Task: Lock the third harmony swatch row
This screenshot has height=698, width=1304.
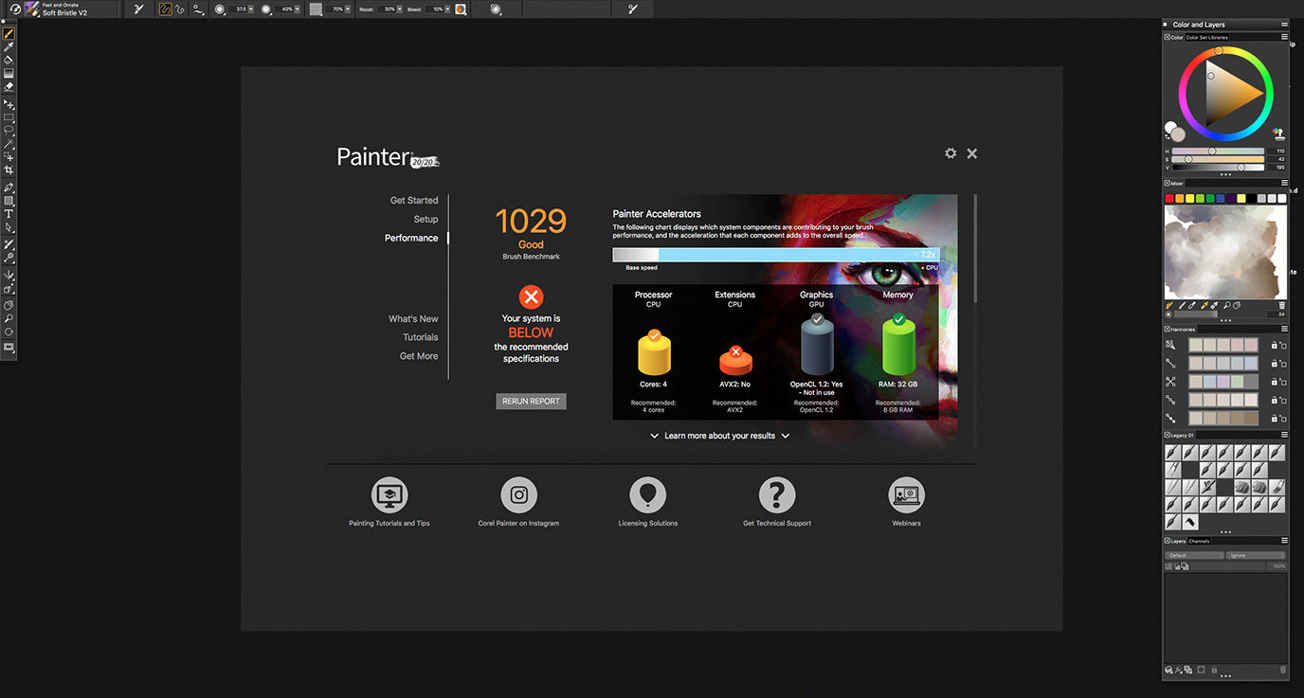Action: click(x=1274, y=382)
